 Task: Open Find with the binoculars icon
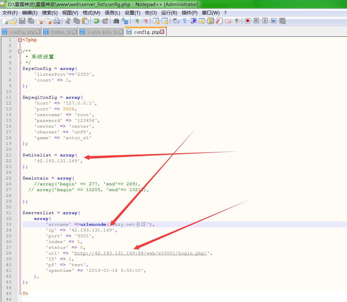click(116, 21)
